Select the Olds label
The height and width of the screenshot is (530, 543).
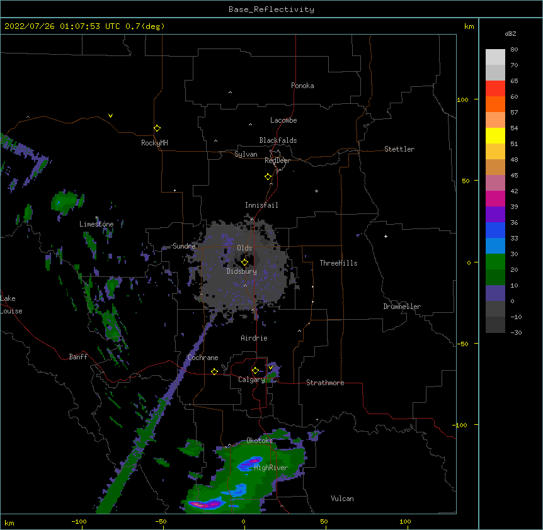244,248
